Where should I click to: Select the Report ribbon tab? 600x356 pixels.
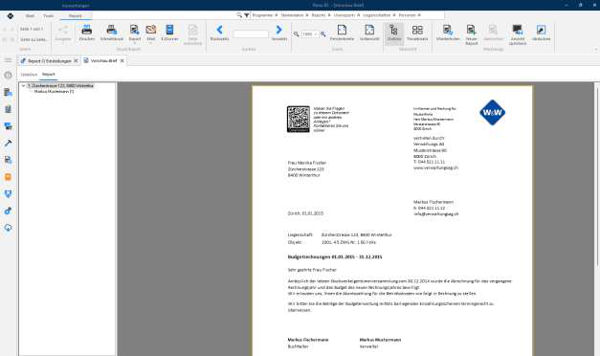(76, 15)
